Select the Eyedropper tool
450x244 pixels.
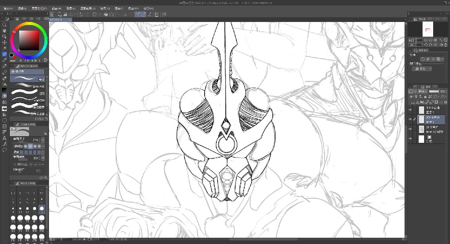4,60
